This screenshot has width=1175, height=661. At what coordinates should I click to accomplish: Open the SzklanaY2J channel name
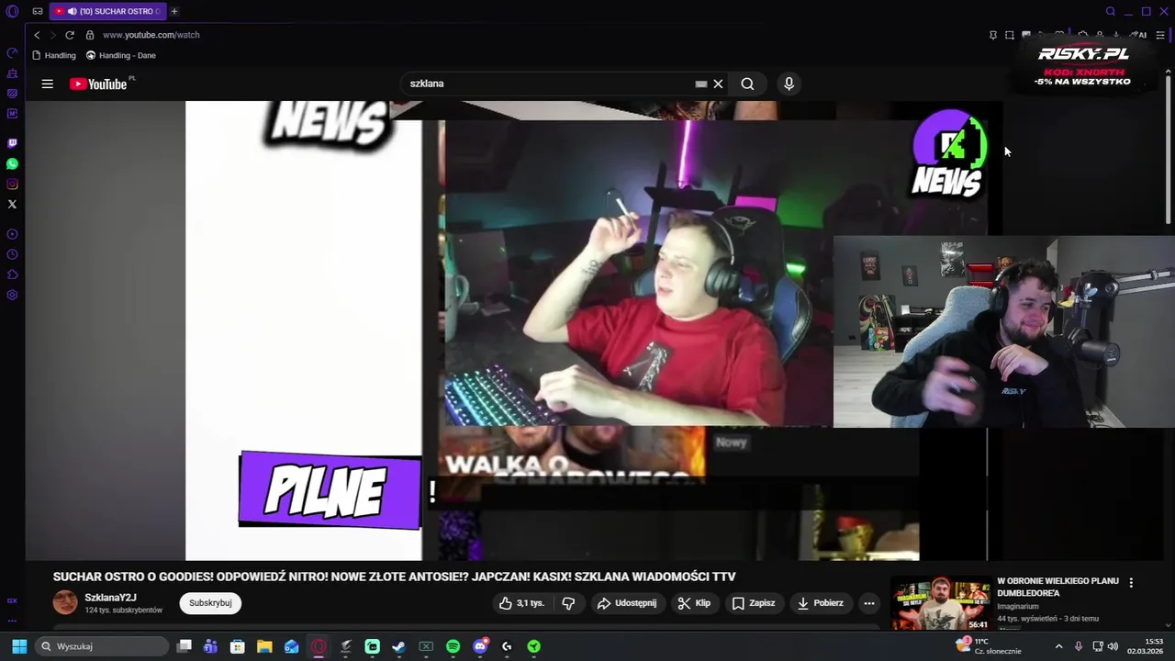(x=110, y=598)
